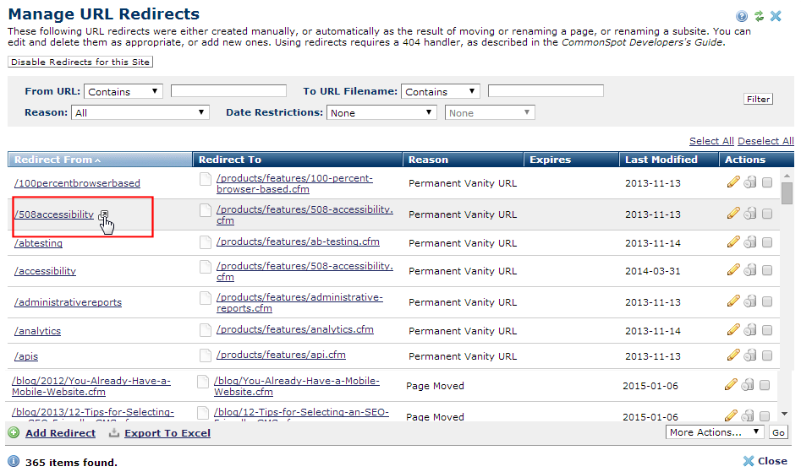Click the small icon next to /508accessibility
The image size is (801, 472).
[103, 215]
